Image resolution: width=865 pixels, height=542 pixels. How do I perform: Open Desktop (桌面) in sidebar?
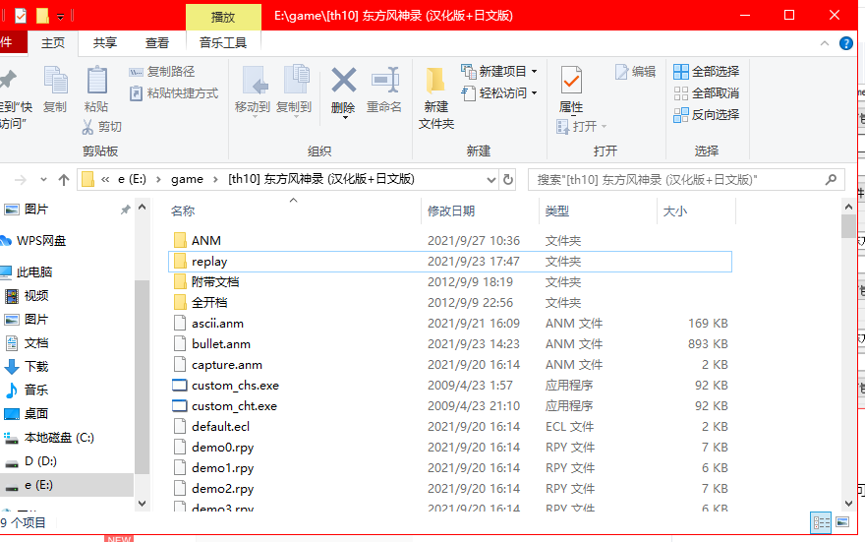36,414
